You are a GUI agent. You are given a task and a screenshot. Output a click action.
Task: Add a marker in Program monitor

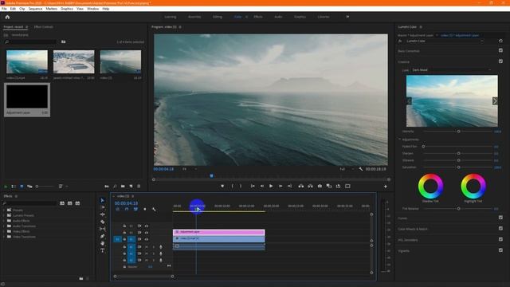(222, 186)
